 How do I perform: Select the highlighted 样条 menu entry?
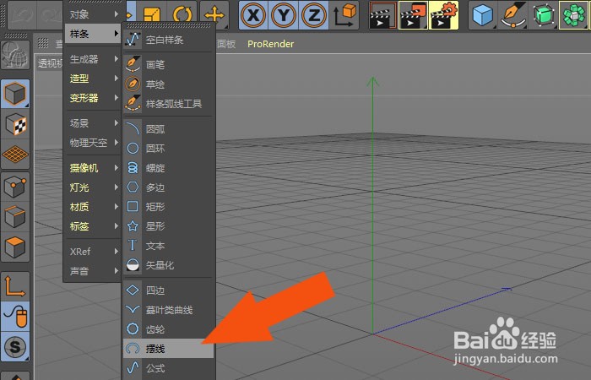[92, 34]
